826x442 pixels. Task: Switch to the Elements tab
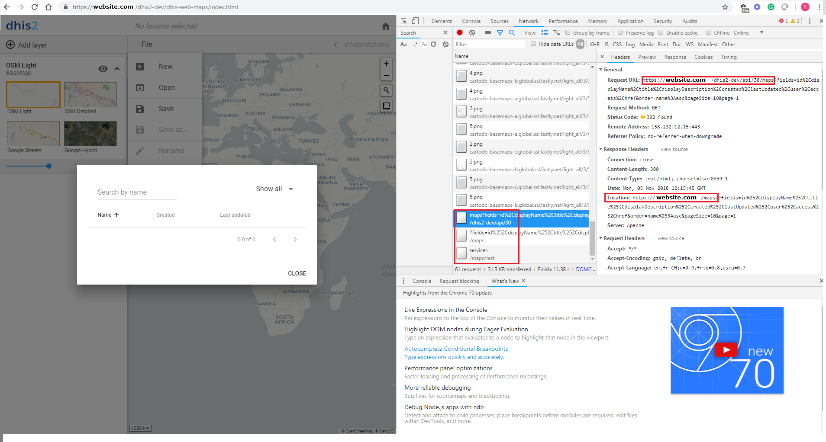coord(442,21)
